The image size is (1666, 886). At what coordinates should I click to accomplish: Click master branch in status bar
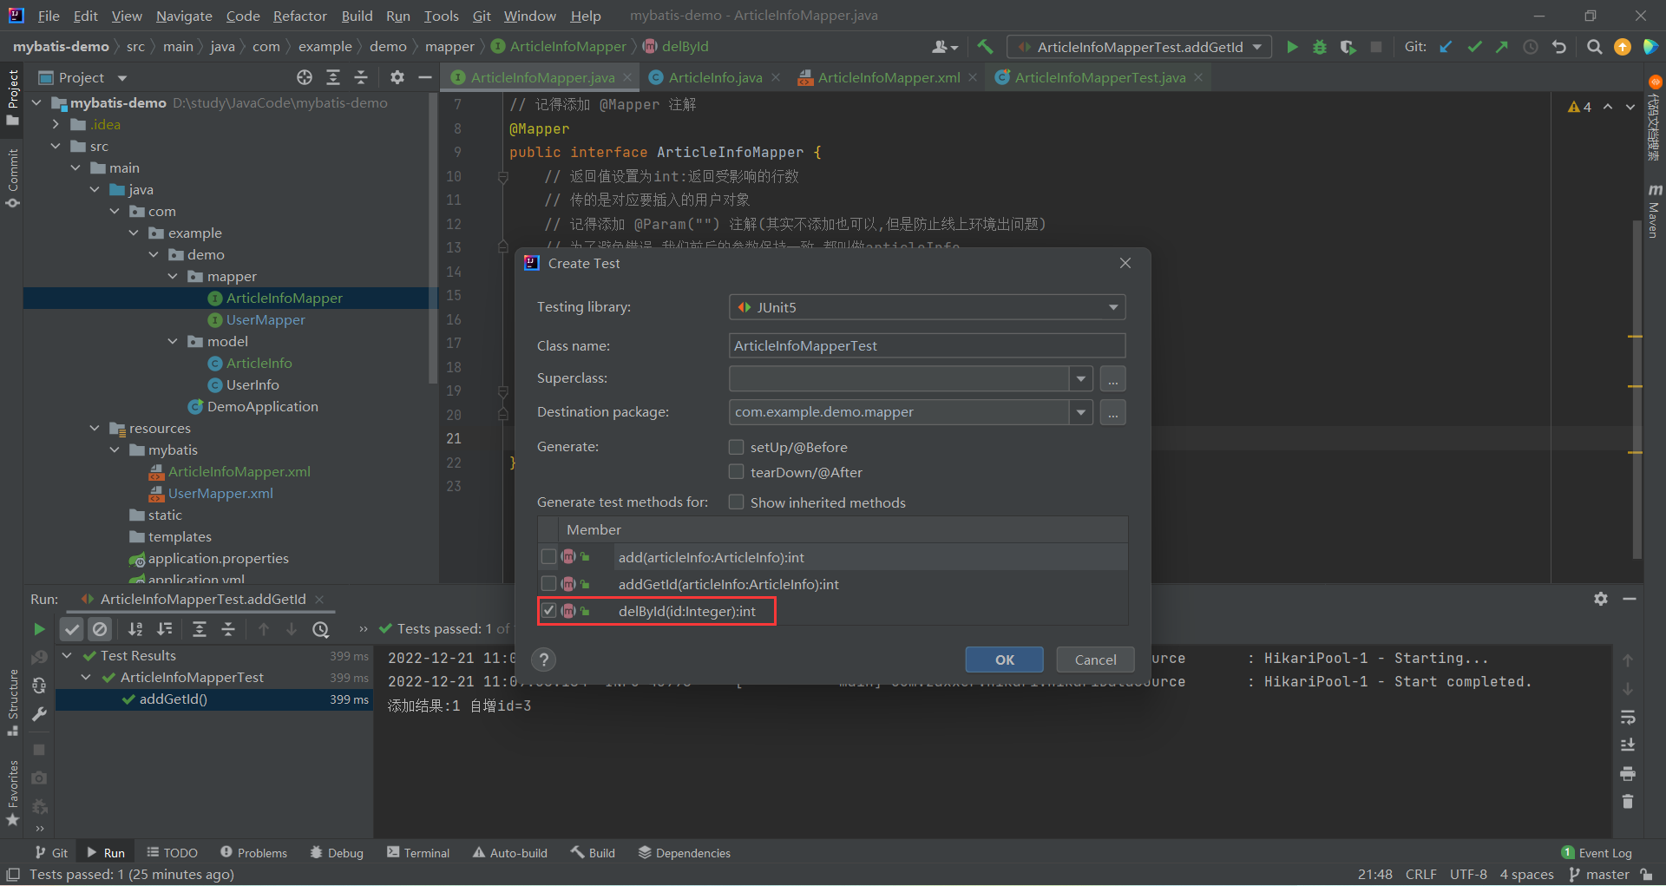coord(1599,875)
